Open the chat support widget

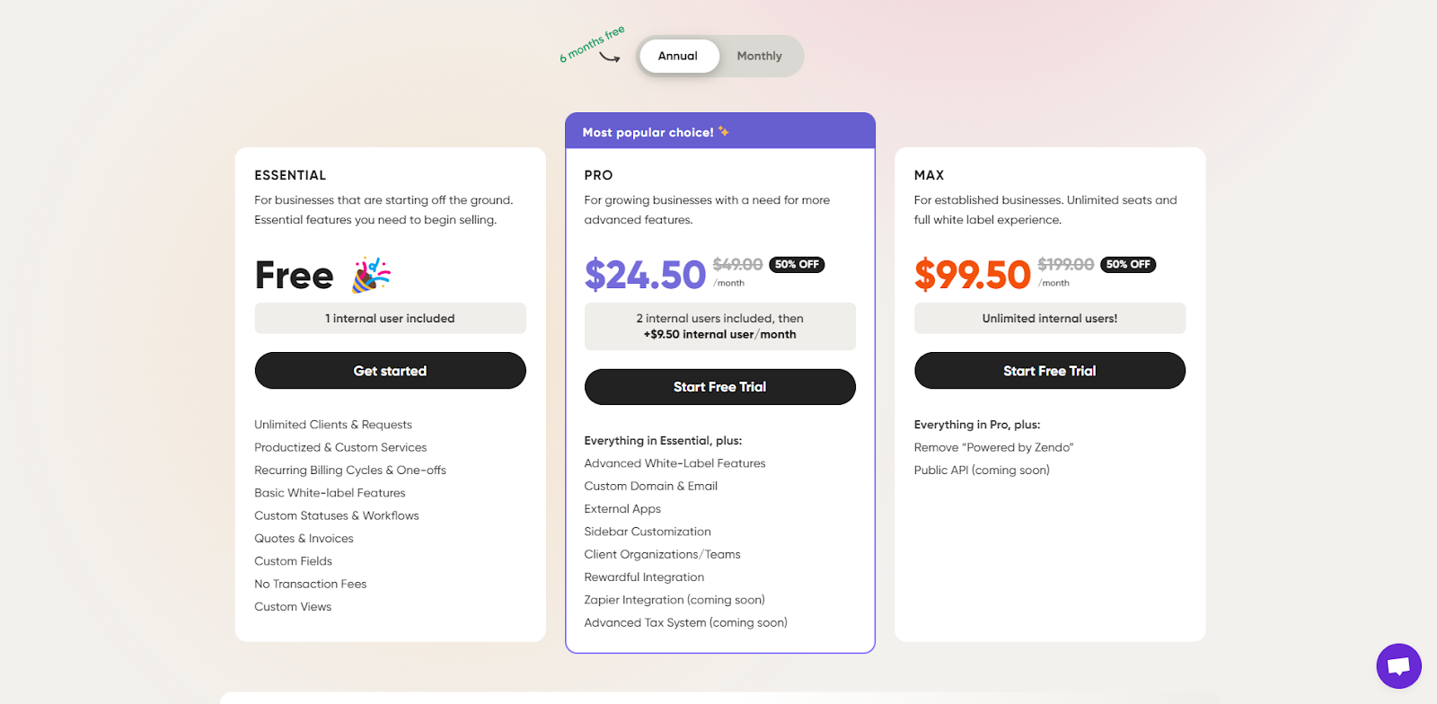[1397, 665]
